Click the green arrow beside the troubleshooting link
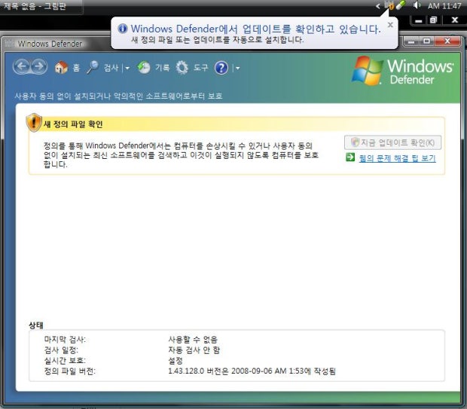Image resolution: width=467 pixels, height=409 pixels. point(350,157)
